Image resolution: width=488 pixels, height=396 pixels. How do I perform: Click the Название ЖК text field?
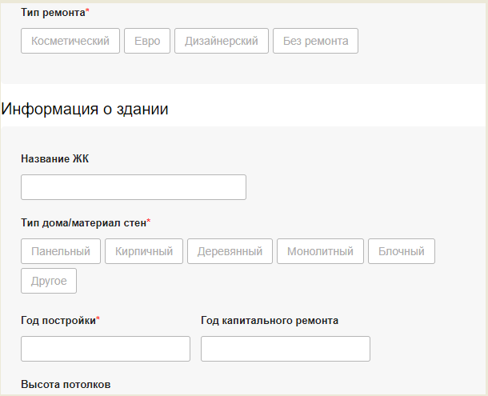[x=134, y=187]
